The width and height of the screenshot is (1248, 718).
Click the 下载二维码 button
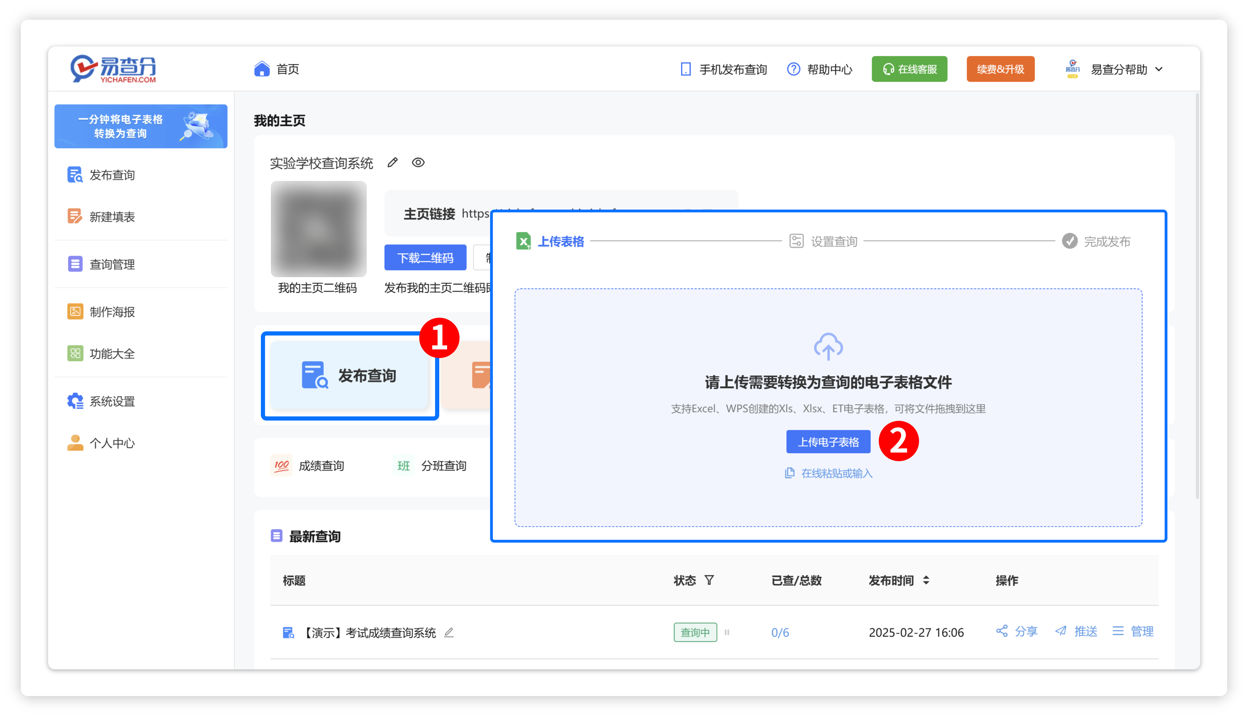(x=425, y=257)
